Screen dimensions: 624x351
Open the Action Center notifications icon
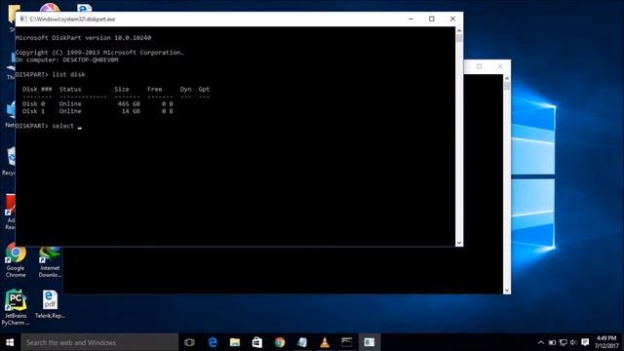click(x=585, y=342)
